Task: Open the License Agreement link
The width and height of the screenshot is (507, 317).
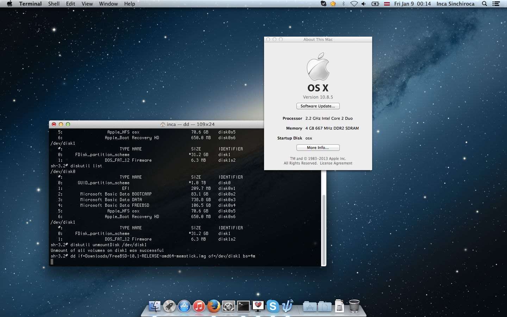Action: [x=336, y=163]
